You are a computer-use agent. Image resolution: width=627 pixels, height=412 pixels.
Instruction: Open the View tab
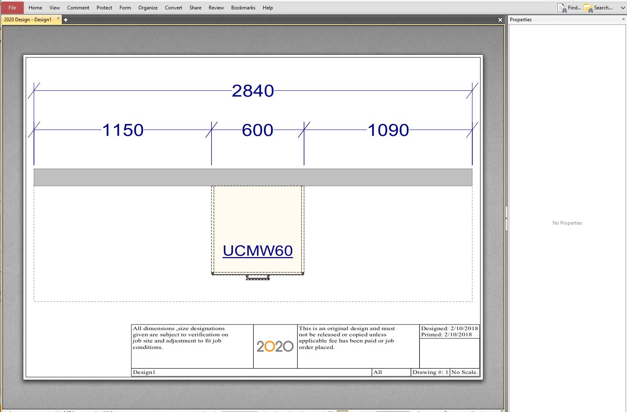54,8
